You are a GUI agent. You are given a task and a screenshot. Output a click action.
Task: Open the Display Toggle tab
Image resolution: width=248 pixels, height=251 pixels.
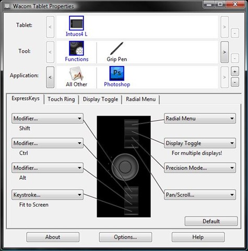pyautogui.click(x=100, y=99)
